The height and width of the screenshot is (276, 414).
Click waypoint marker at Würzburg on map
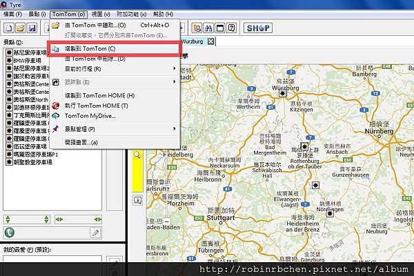point(282,94)
